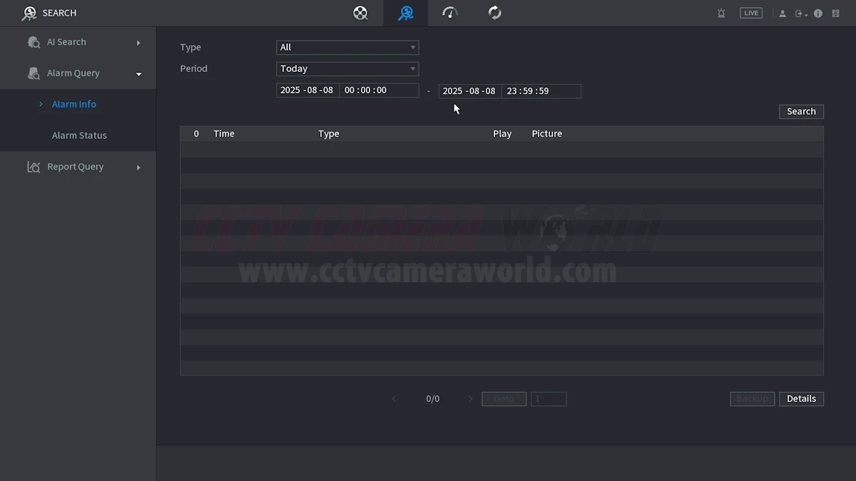Viewport: 856px width, 481px height.
Task: Click the Details button
Action: 801,399
